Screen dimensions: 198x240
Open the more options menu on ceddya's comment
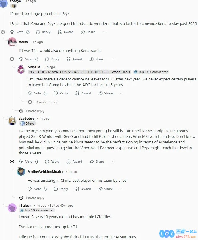tap(104, 32)
